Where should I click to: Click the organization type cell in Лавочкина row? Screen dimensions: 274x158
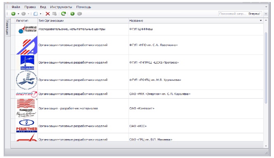tap(83, 45)
